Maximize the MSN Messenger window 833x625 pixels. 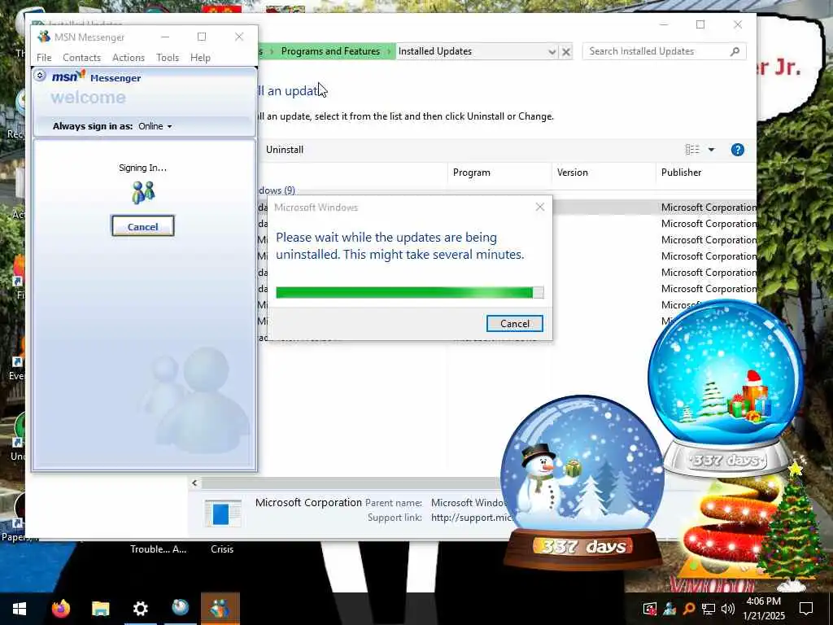click(x=202, y=37)
